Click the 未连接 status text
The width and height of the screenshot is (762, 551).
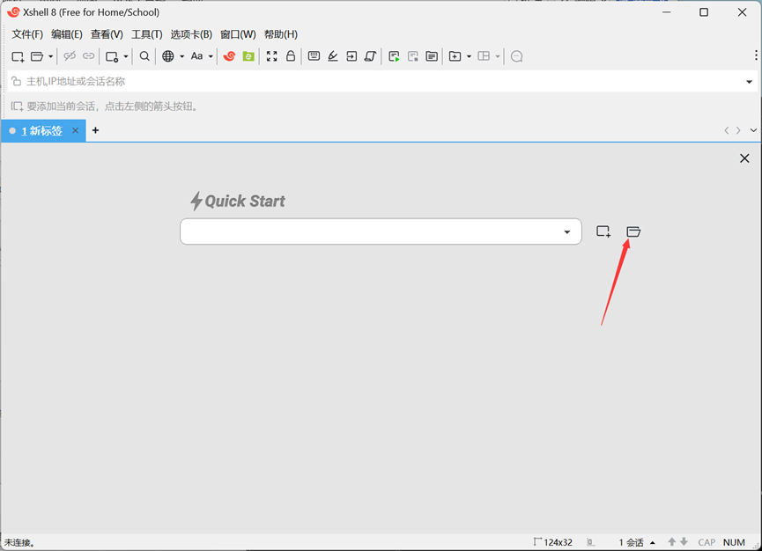coord(19,543)
